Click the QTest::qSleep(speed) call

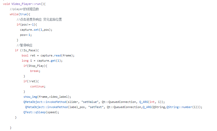(x=41, y=112)
